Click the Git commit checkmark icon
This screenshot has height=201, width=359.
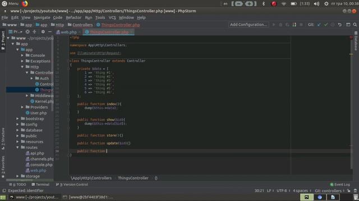326,25
